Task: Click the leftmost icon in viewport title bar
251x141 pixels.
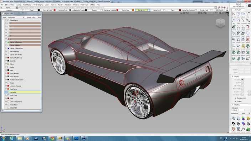Action: (x=181, y=13)
